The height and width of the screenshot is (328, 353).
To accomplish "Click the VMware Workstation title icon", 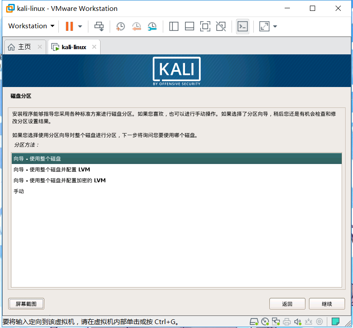I will [10, 8].
